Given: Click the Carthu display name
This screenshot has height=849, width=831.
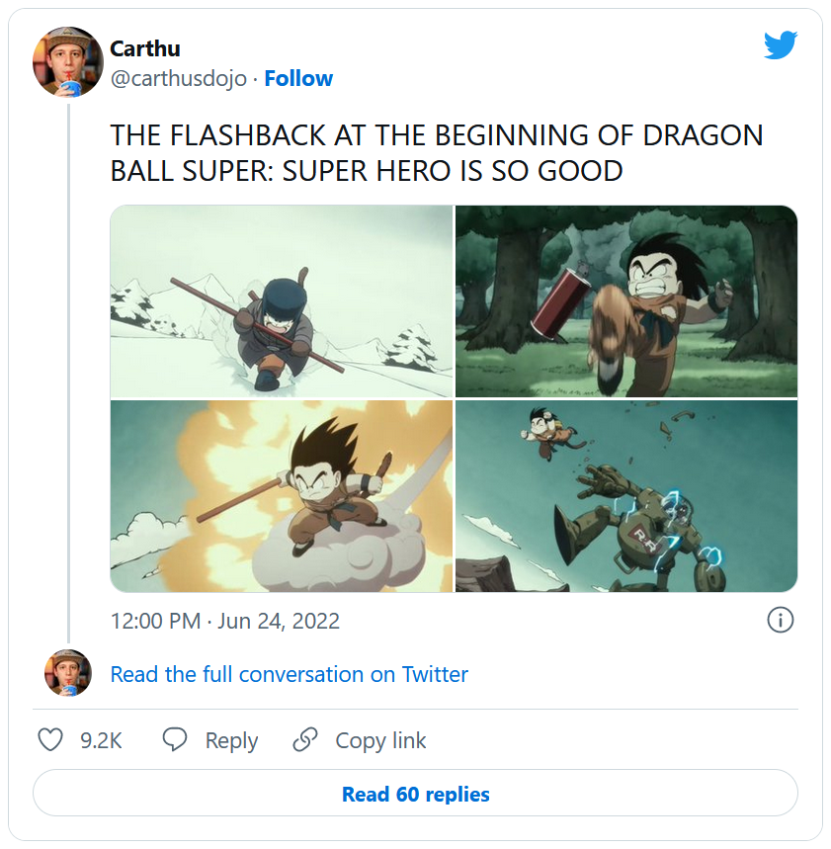Looking at the screenshot, I should (144, 48).
